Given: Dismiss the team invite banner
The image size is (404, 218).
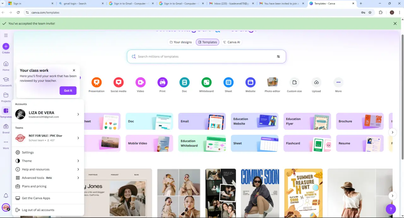Looking at the screenshot, I should (x=395, y=23).
